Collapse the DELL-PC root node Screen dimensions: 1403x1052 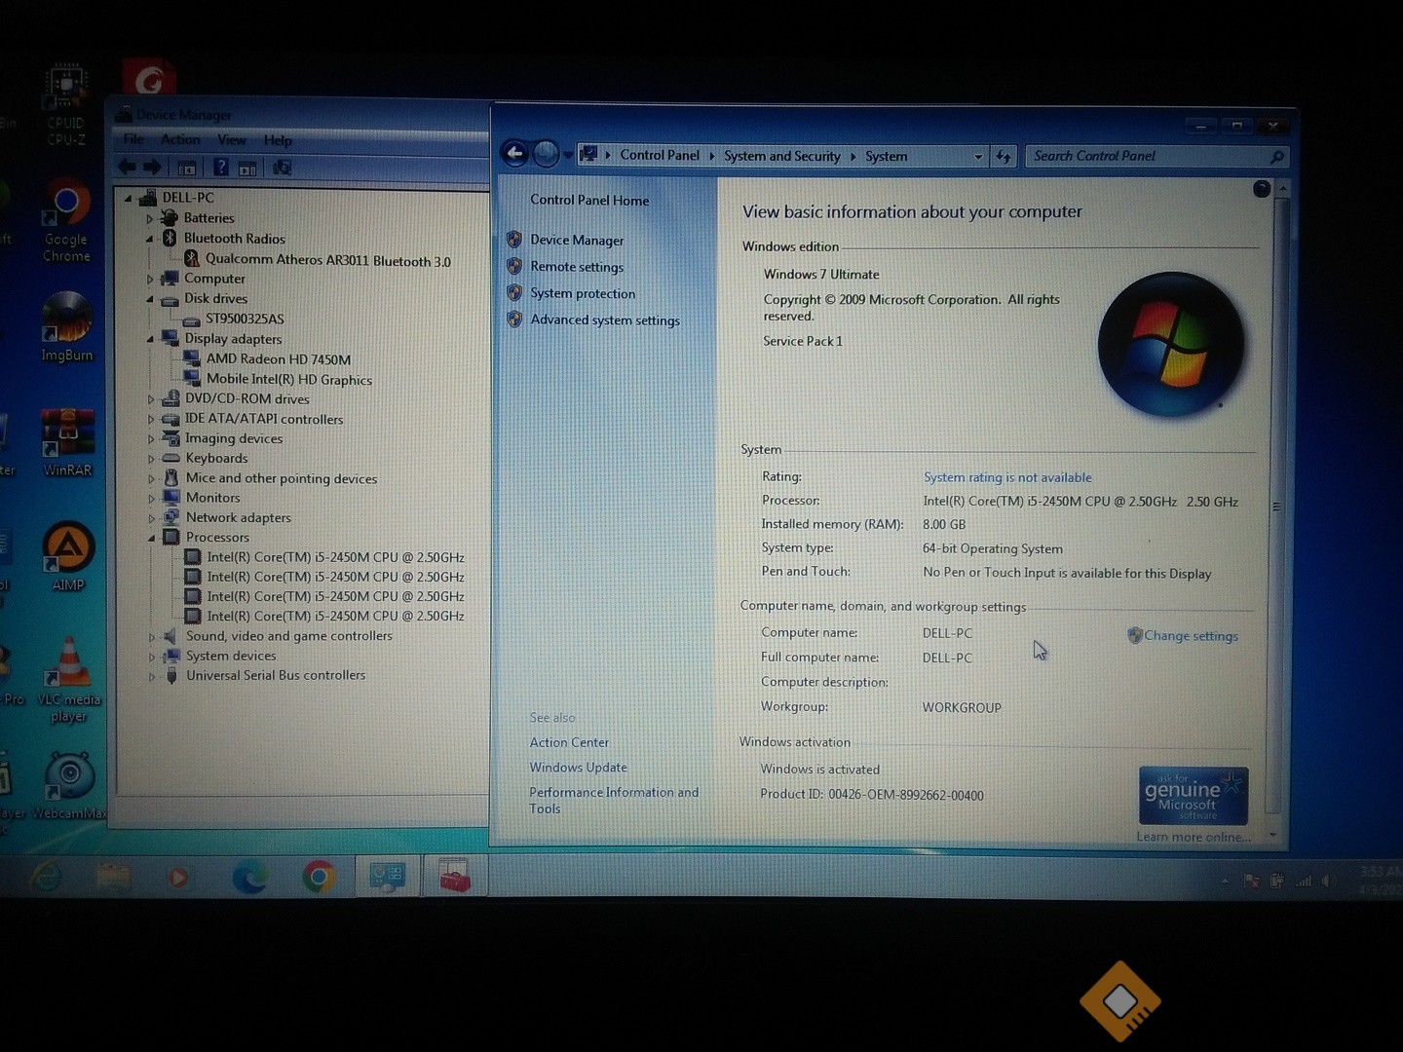click(x=129, y=198)
